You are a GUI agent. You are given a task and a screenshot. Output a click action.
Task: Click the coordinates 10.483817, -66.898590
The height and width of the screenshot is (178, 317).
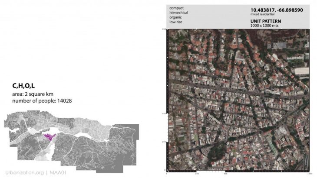tap(276, 10)
